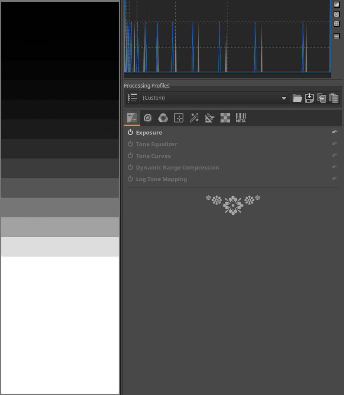Open the Advanced tab with the magic wand icon
This screenshot has width=344, height=395.
194,118
